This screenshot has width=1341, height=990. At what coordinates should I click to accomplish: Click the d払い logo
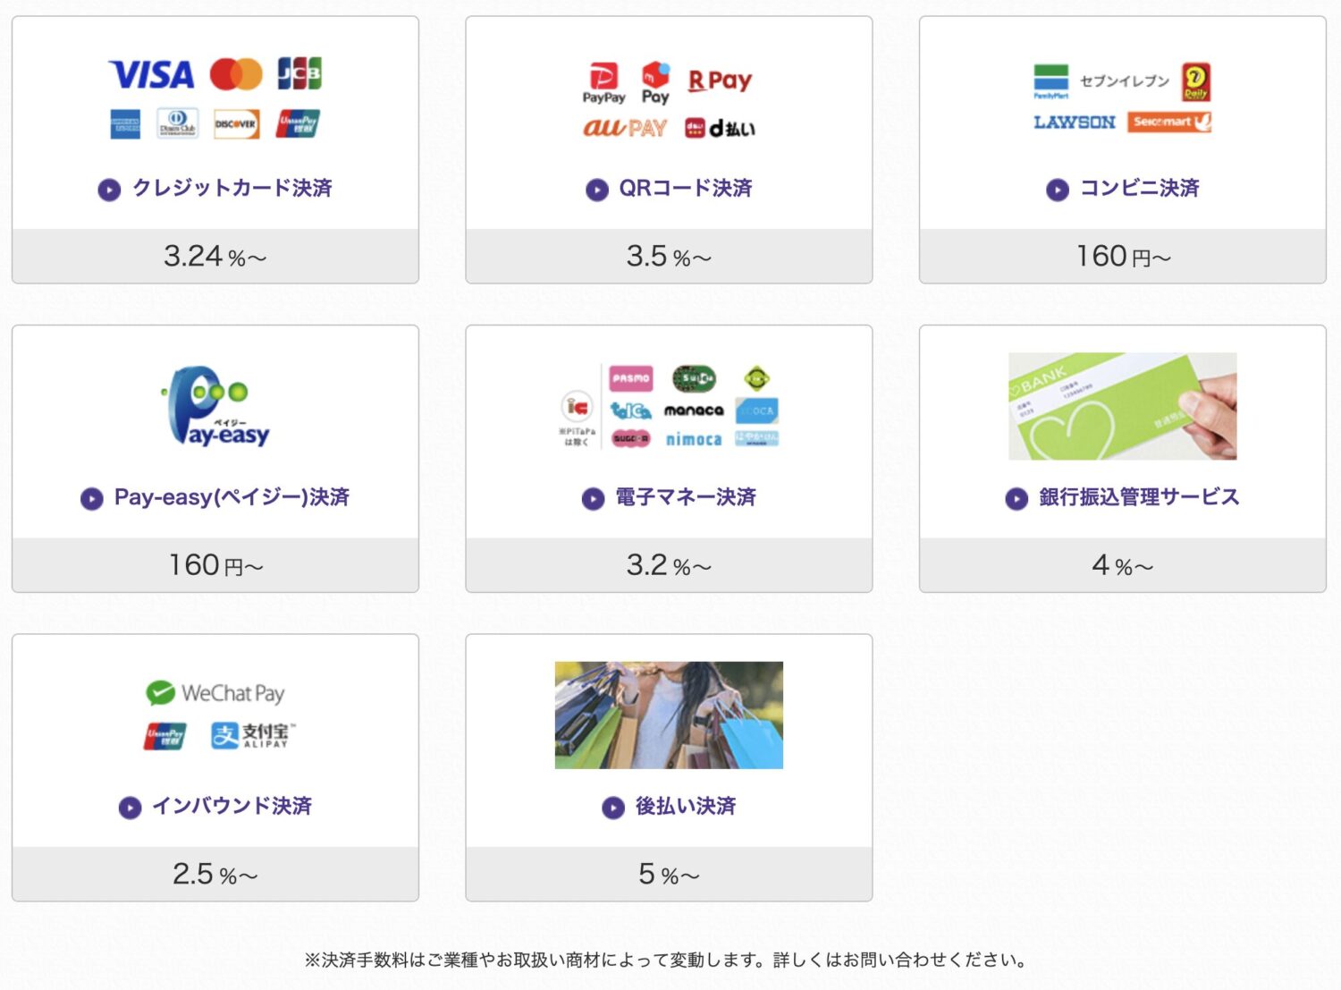tap(720, 128)
